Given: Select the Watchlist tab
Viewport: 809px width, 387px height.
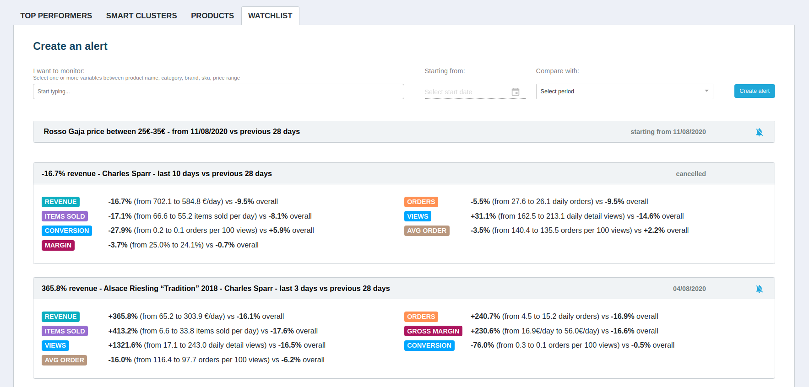Looking at the screenshot, I should [270, 16].
